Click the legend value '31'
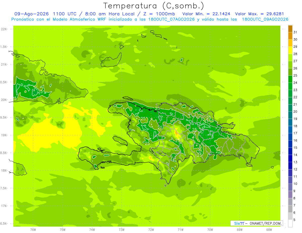This screenshot has height=233, width=302. tap(295, 32)
